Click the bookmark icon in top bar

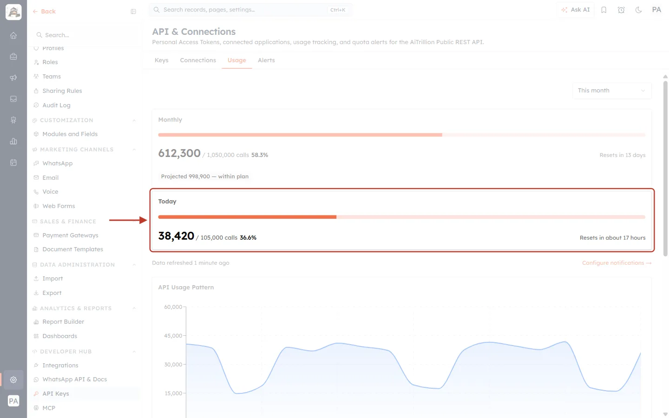pos(604,10)
